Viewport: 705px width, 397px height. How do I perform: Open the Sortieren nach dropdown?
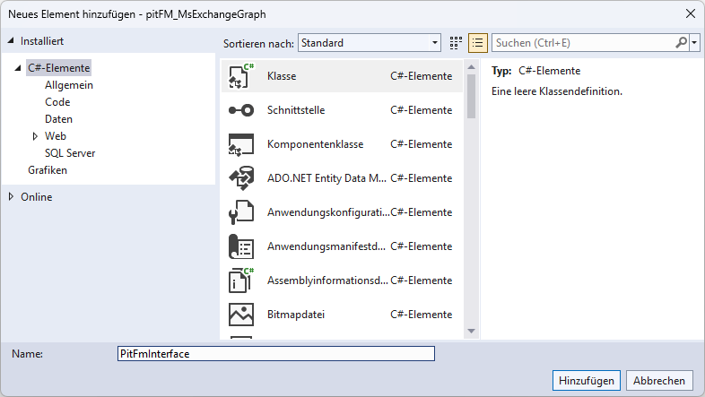click(369, 43)
